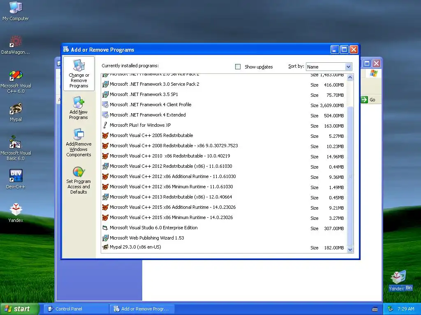Toggle the Show updates checkbox
421x315 pixels.
(238, 67)
